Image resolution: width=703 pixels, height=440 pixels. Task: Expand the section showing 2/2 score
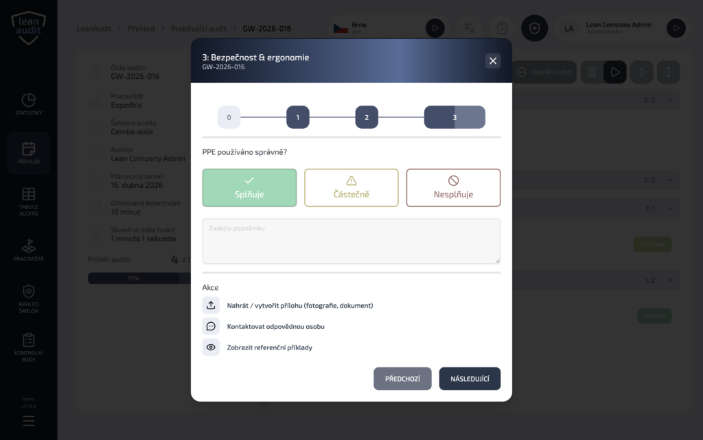coord(670,180)
